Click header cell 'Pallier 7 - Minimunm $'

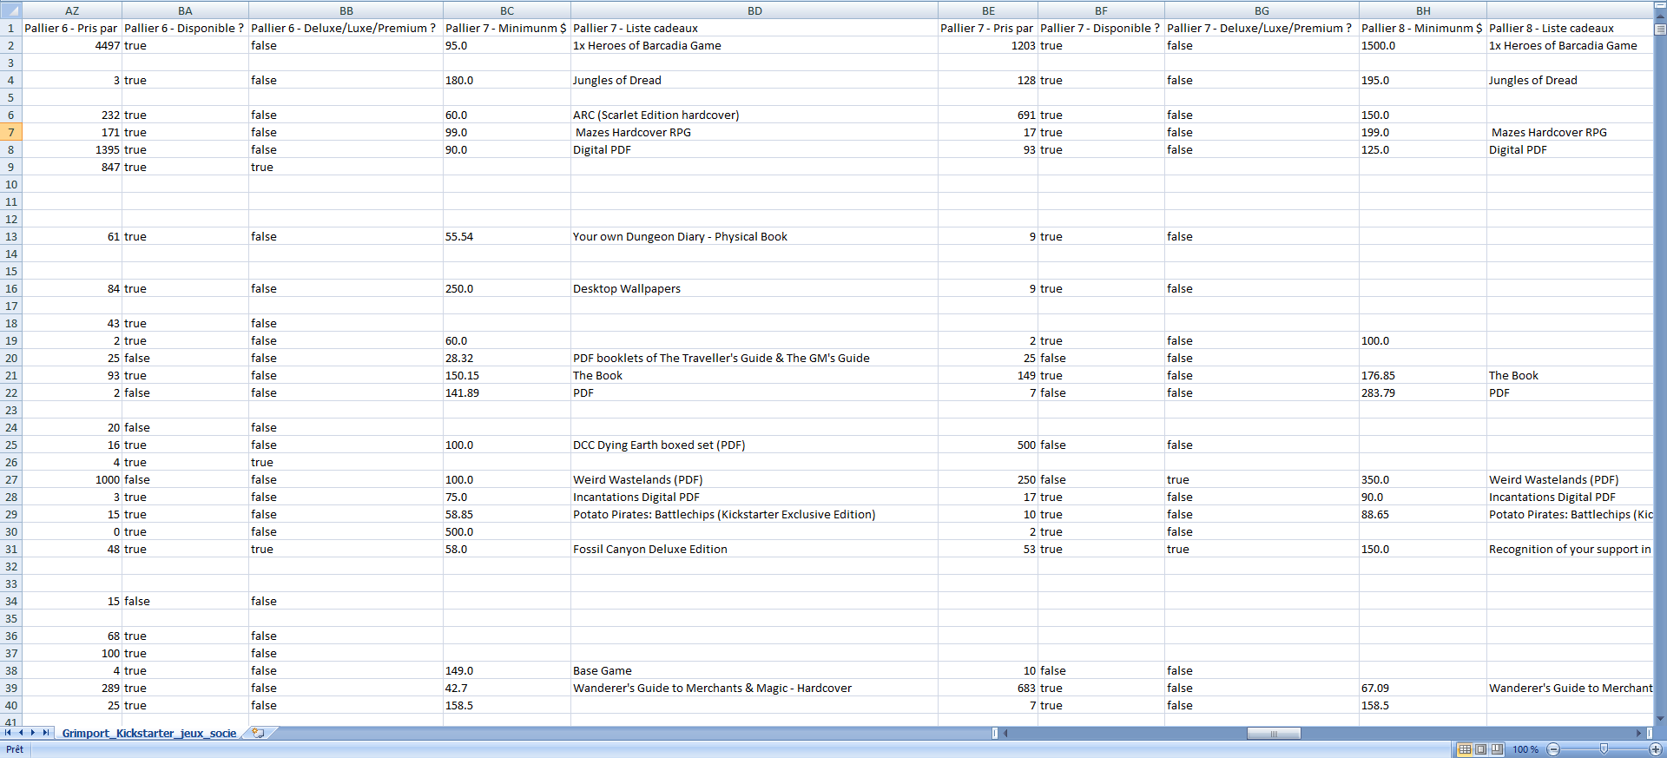coord(507,28)
